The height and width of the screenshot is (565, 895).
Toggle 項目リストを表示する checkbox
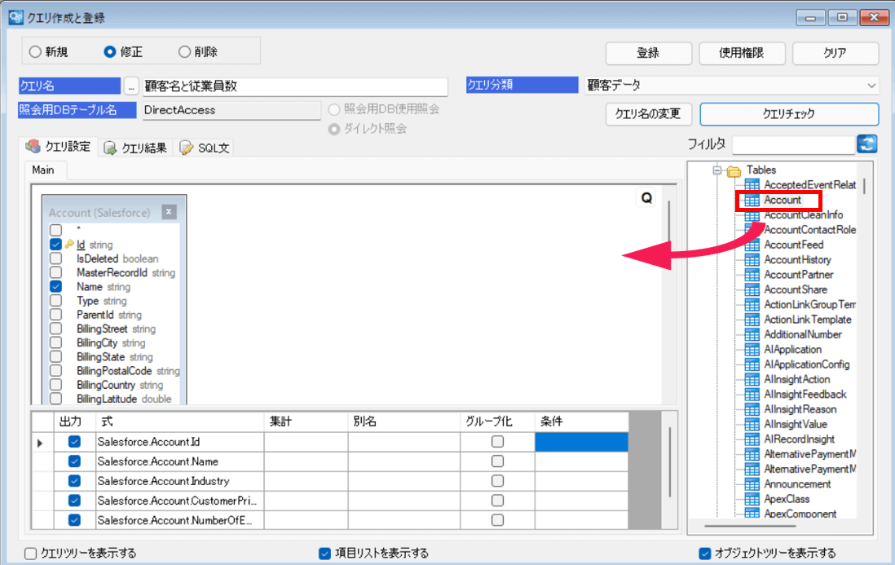[x=324, y=553]
